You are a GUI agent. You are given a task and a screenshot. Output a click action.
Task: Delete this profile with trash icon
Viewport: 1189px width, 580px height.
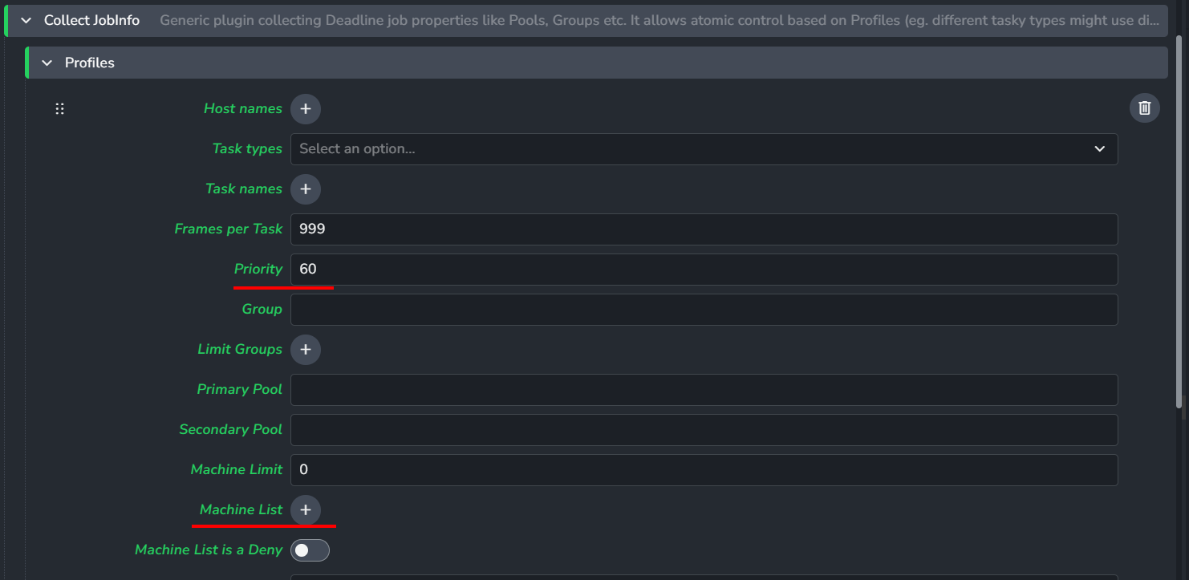(x=1145, y=108)
